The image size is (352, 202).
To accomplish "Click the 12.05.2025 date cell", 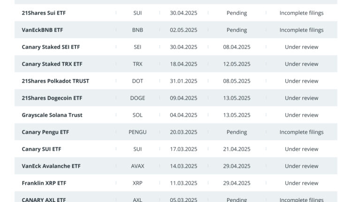I will coord(237,64).
